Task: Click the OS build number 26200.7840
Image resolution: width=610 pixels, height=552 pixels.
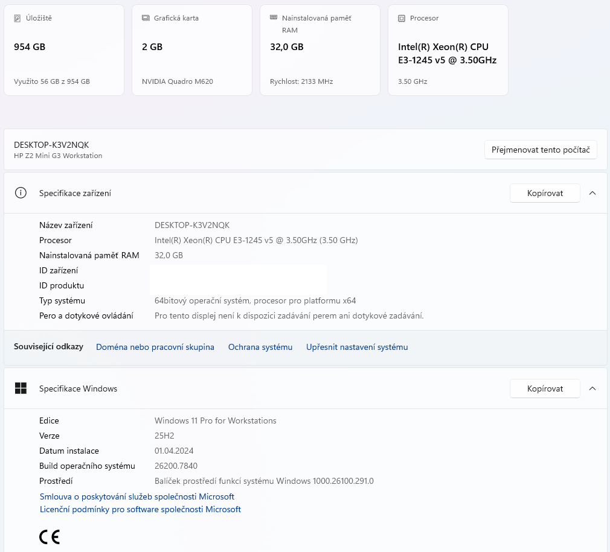Action: tap(176, 466)
